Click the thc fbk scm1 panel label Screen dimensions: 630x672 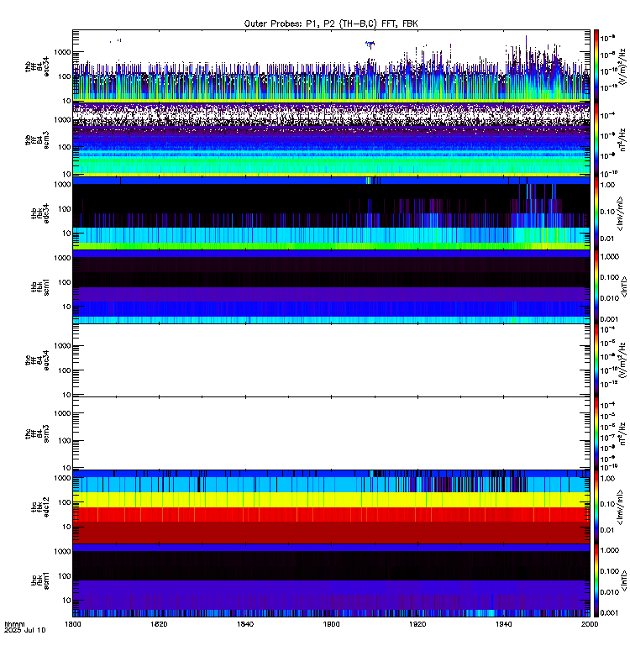[40, 580]
